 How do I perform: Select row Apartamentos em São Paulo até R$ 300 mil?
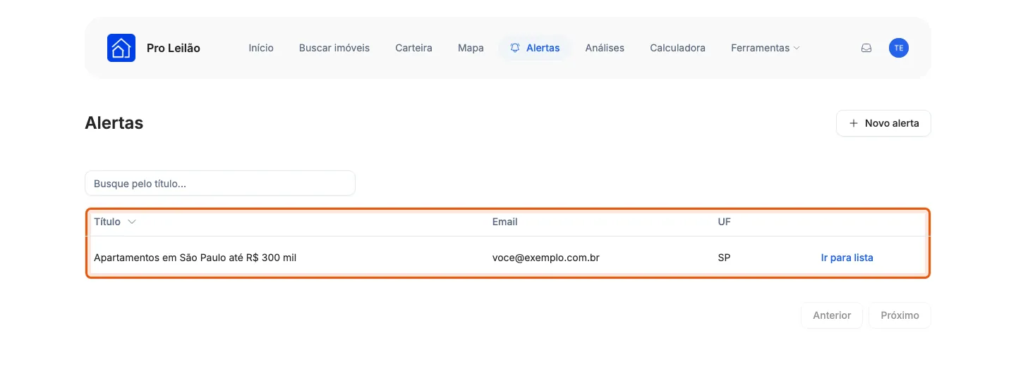pos(508,258)
